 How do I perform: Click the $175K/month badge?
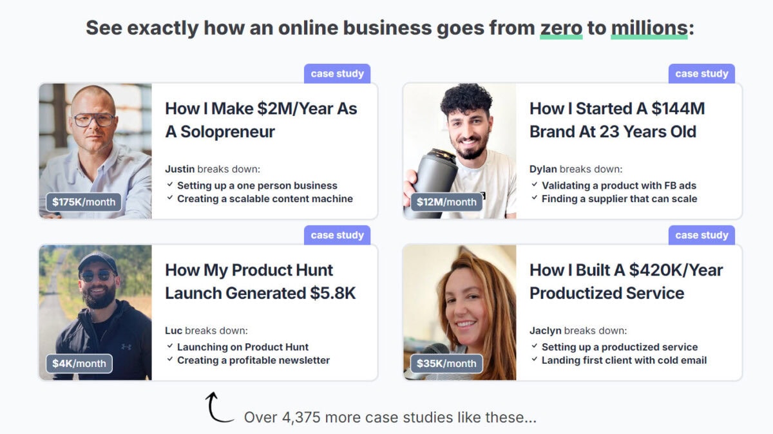click(x=84, y=202)
